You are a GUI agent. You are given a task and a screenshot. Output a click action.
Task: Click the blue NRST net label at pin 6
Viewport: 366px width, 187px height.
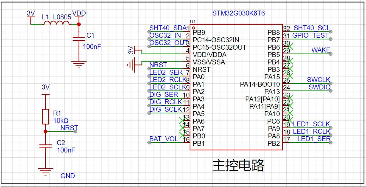(158, 65)
